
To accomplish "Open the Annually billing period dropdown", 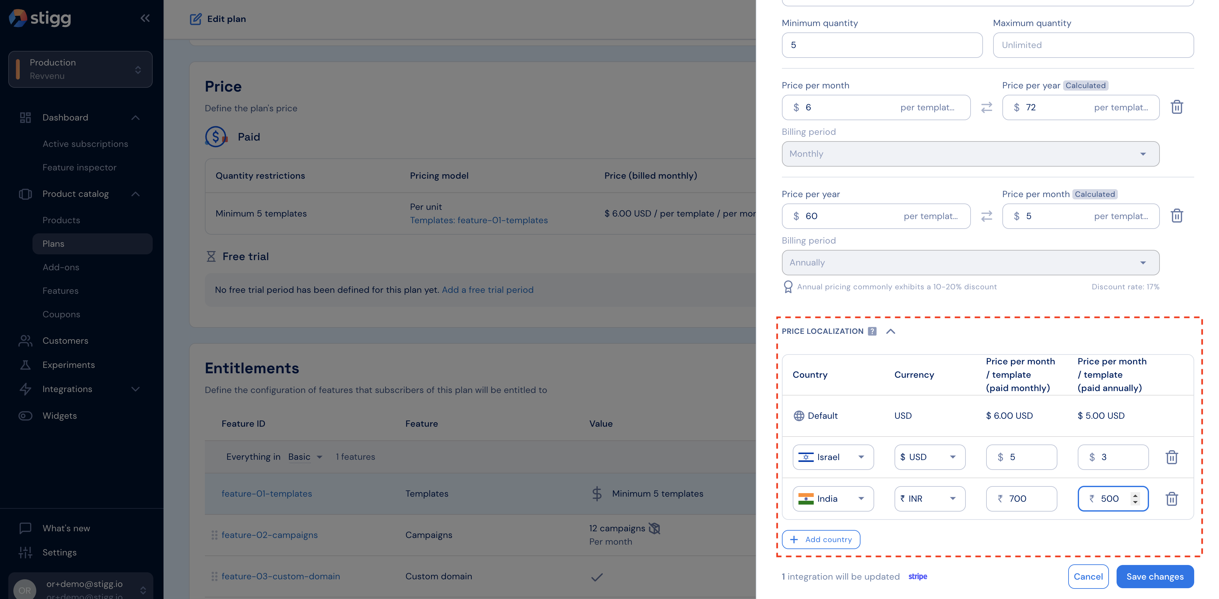I will click(x=970, y=263).
